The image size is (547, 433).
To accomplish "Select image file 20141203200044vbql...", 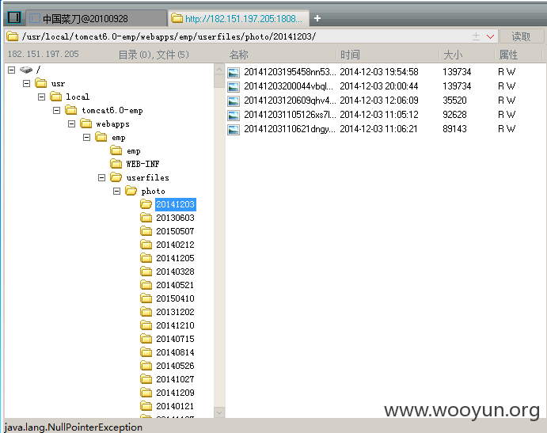I will (x=288, y=86).
